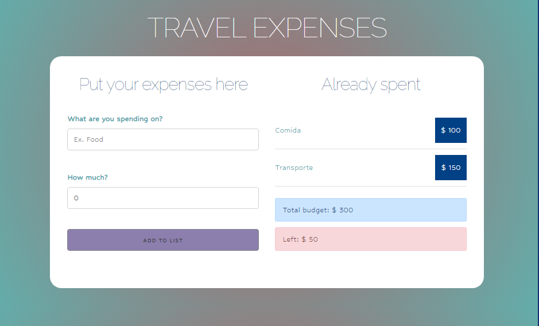This screenshot has width=539, height=326.
Task: Click the 'Total budget: $ 300' blue box
Action: click(x=371, y=209)
